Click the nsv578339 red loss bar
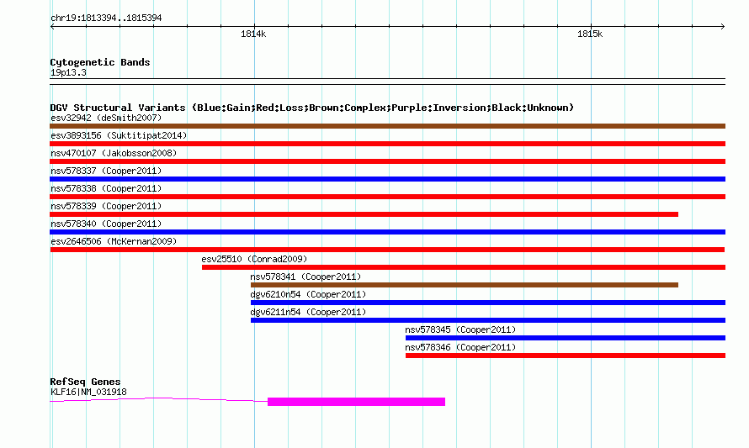 (x=364, y=214)
